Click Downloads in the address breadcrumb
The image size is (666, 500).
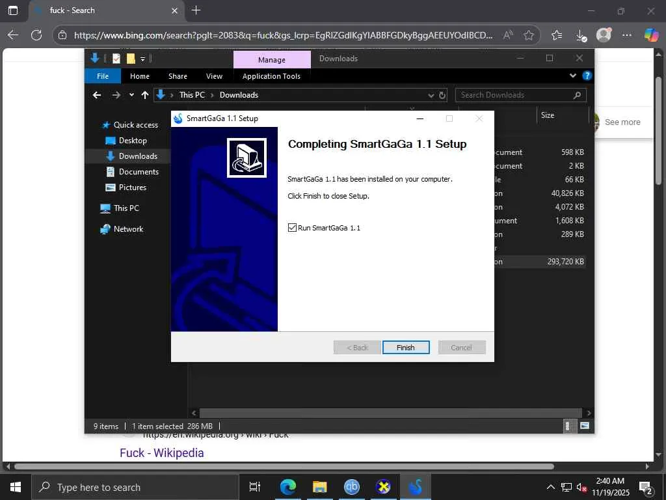coord(239,95)
